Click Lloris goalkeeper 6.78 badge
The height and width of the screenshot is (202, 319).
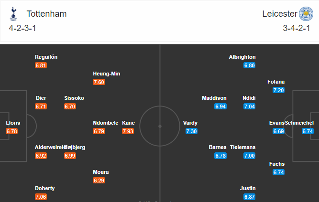[x=12, y=131]
